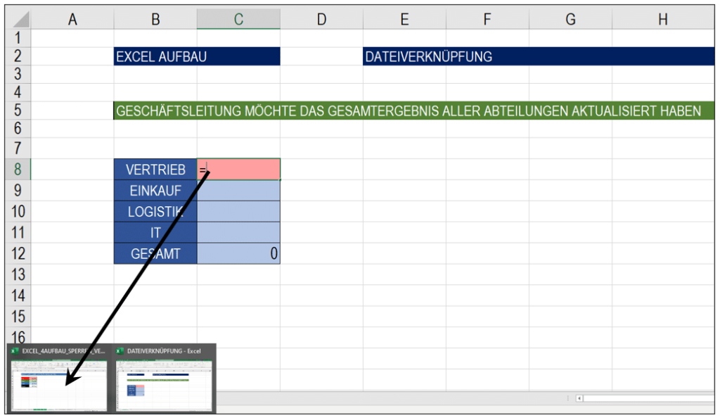This screenshot has height=420, width=720.
Task: Select row 13 header
Action: 18,274
